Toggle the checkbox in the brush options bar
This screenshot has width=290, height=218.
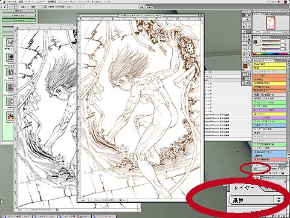point(68,7)
